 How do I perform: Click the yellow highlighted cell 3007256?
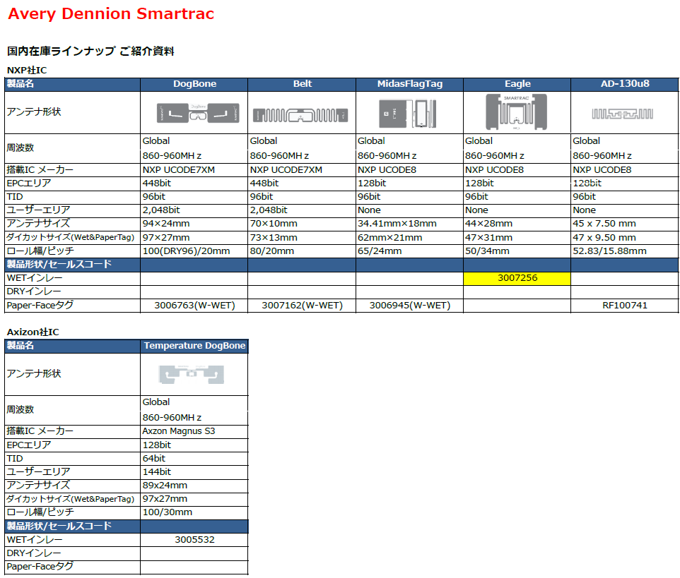coord(517,278)
